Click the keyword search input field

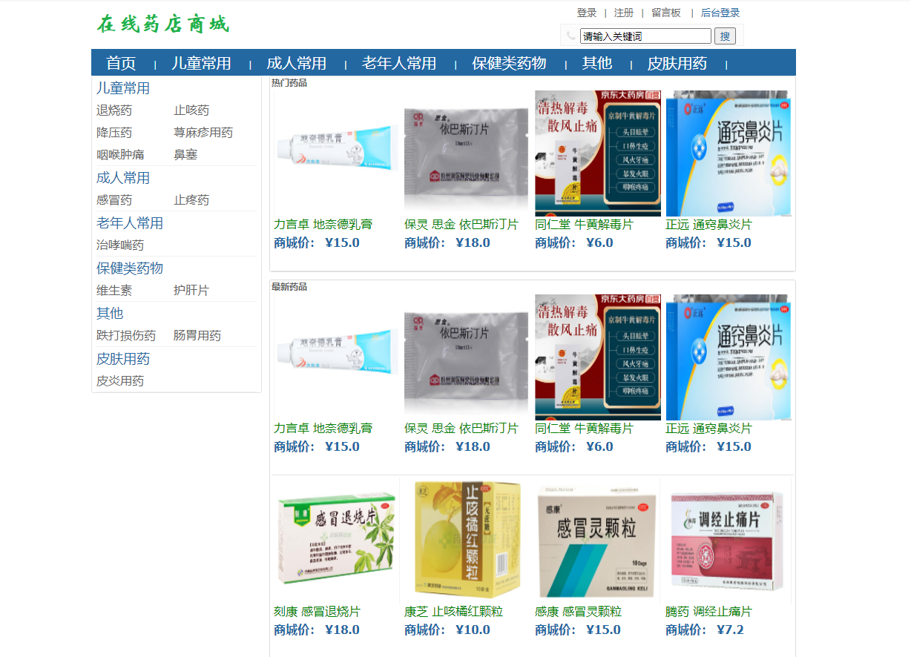(644, 36)
